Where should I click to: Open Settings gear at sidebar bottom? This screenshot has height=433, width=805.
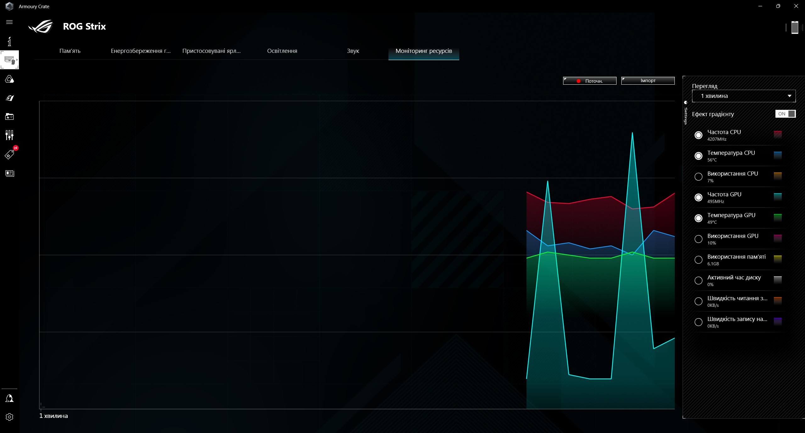9,417
